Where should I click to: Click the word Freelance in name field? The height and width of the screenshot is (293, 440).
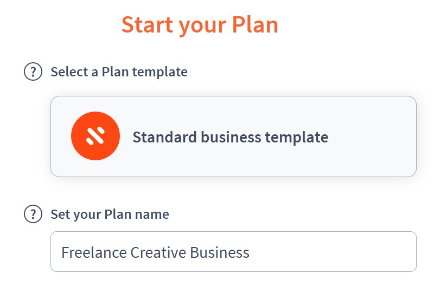tap(94, 252)
